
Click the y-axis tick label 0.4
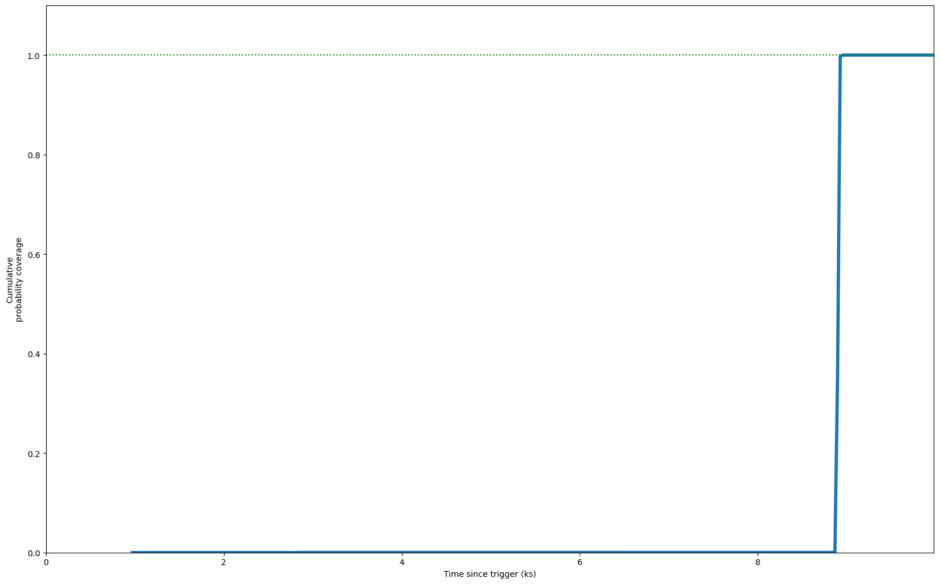tap(33, 354)
